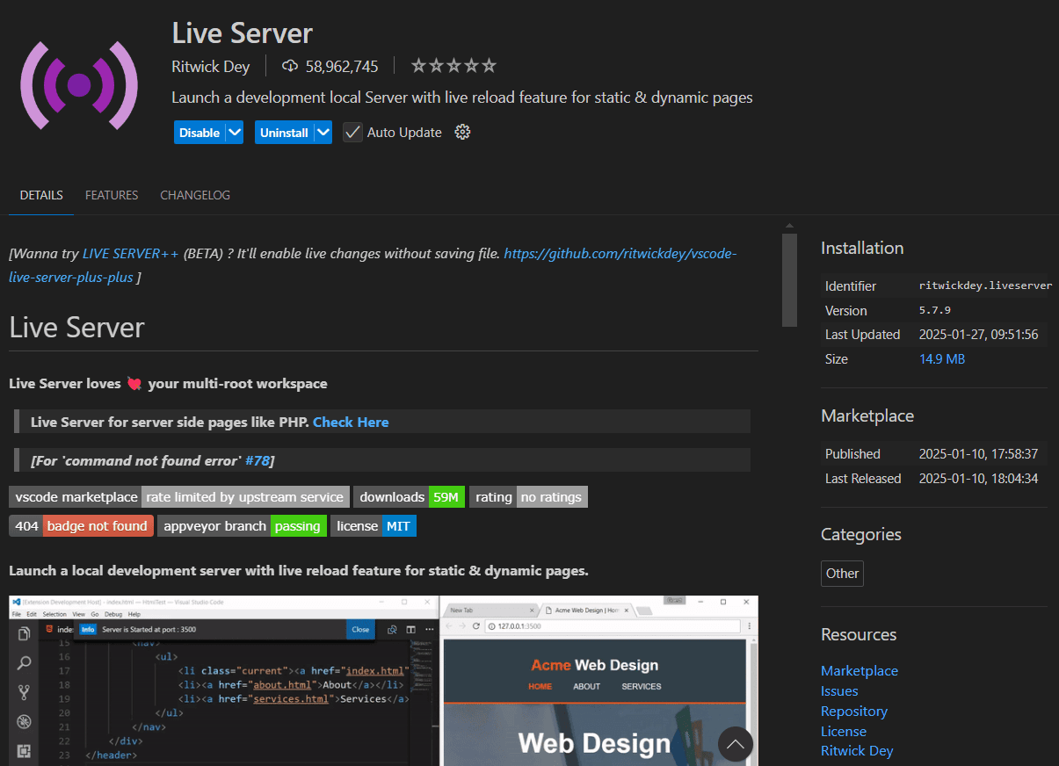Screen dimensions: 1059x766
Task: Follow the Check Here link for PHP
Action: (351, 422)
